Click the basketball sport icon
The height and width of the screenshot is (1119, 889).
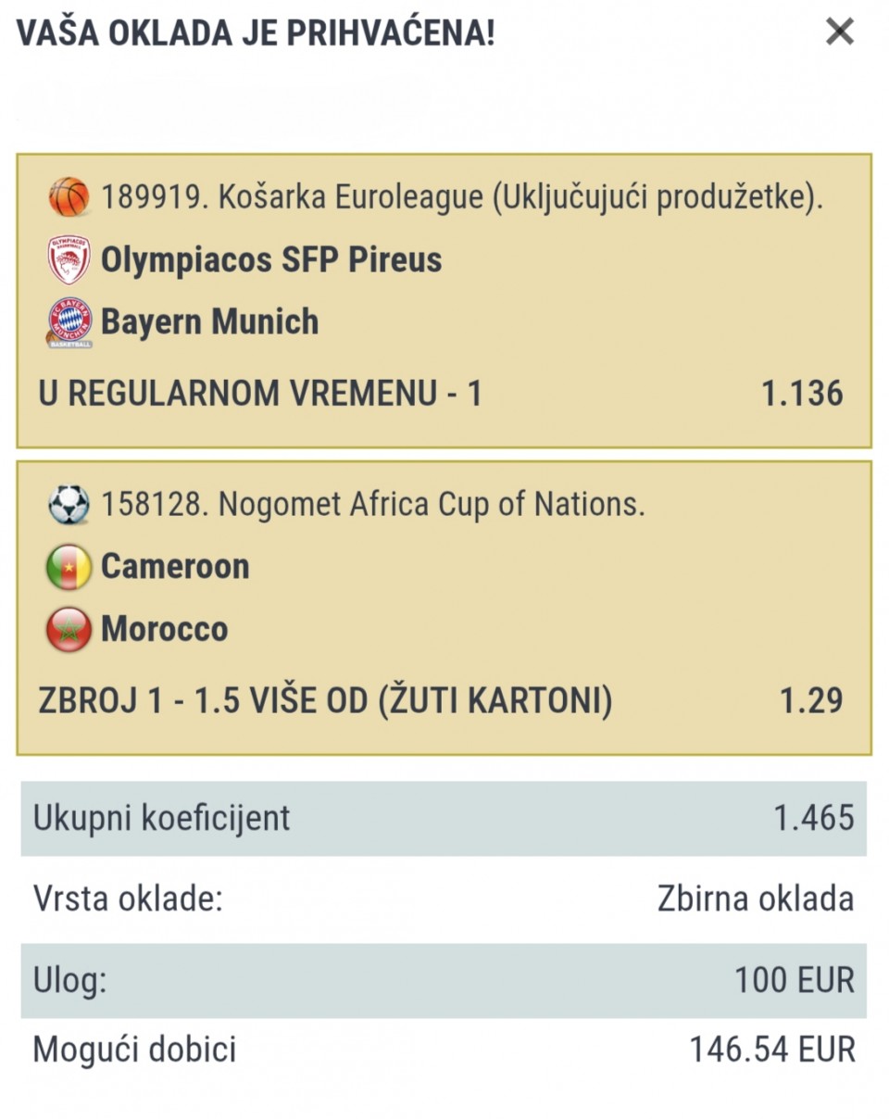tap(69, 197)
